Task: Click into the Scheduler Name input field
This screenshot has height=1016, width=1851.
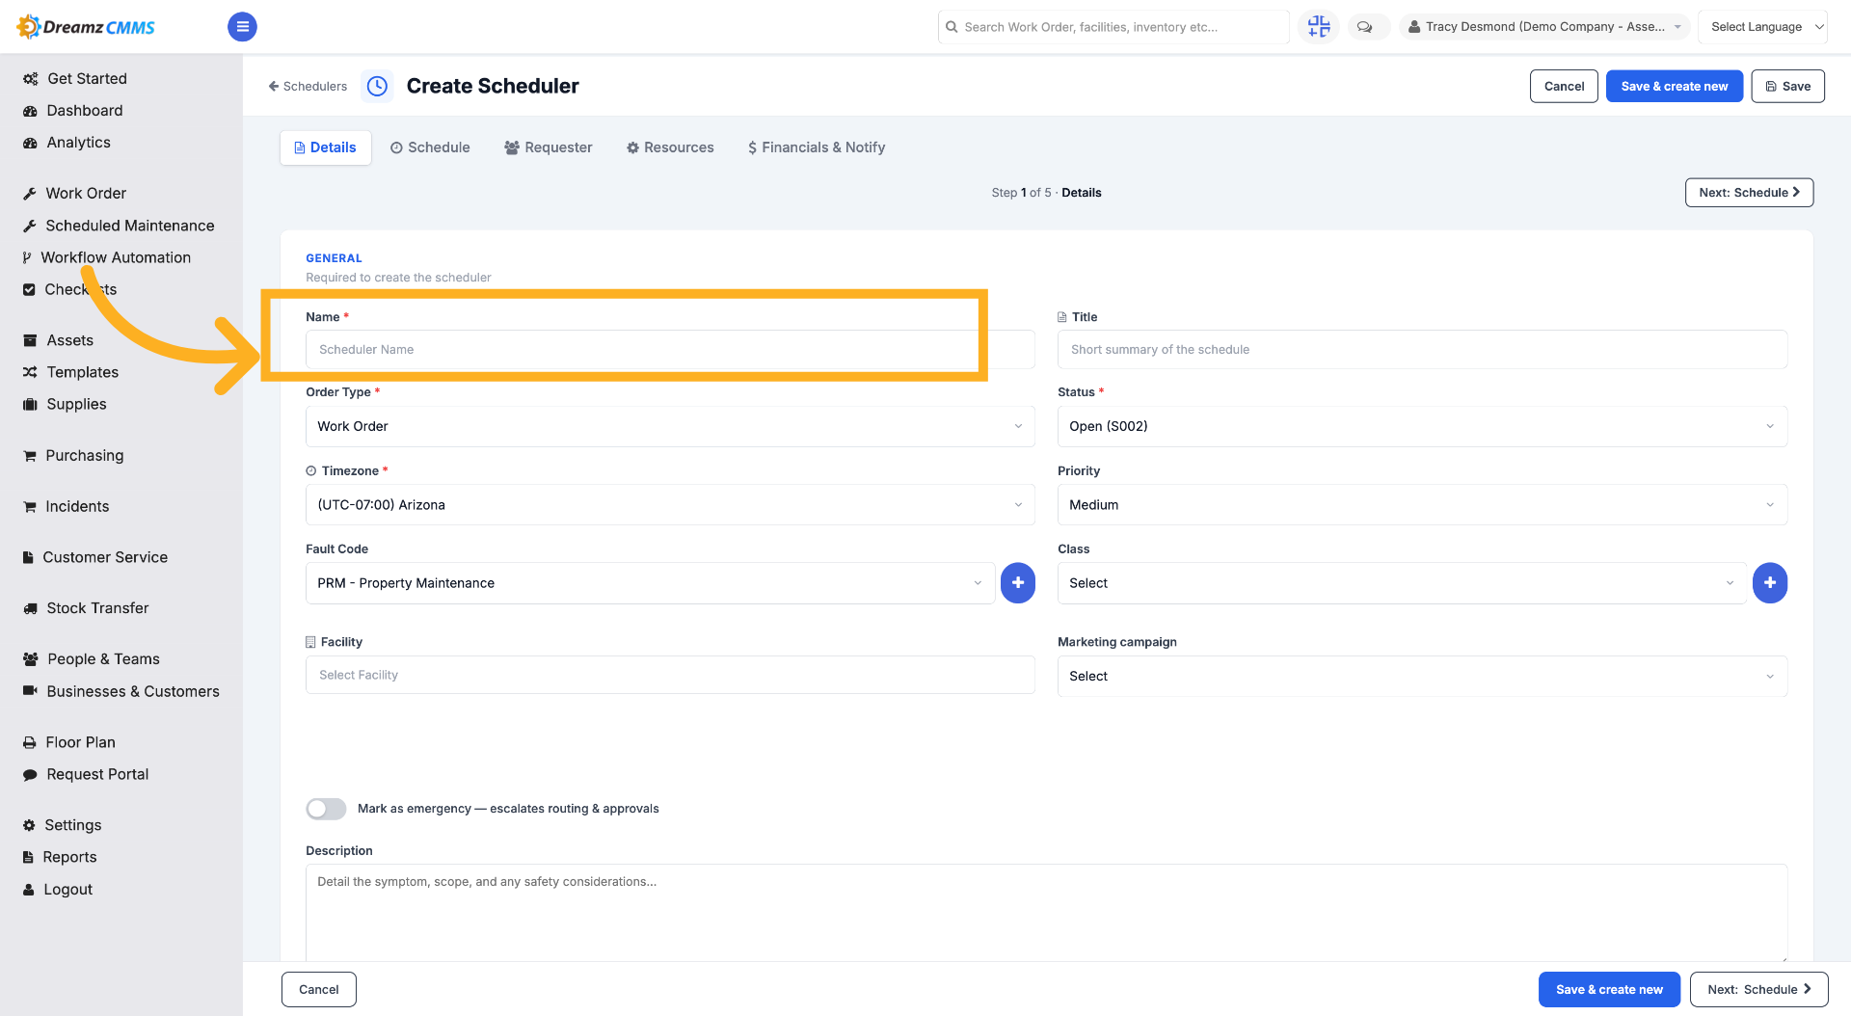Action: tap(670, 350)
